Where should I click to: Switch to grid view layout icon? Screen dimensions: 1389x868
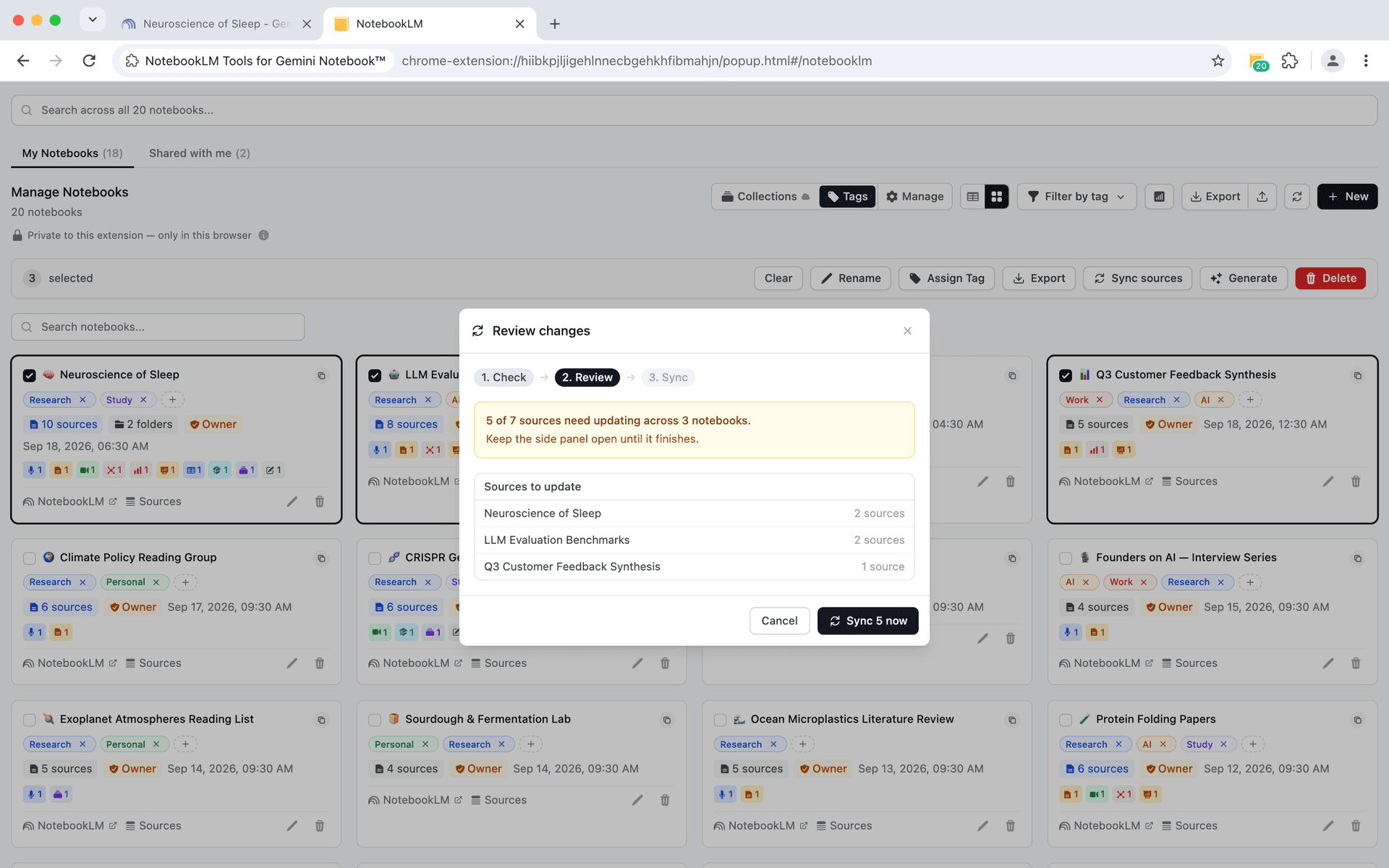[997, 197]
